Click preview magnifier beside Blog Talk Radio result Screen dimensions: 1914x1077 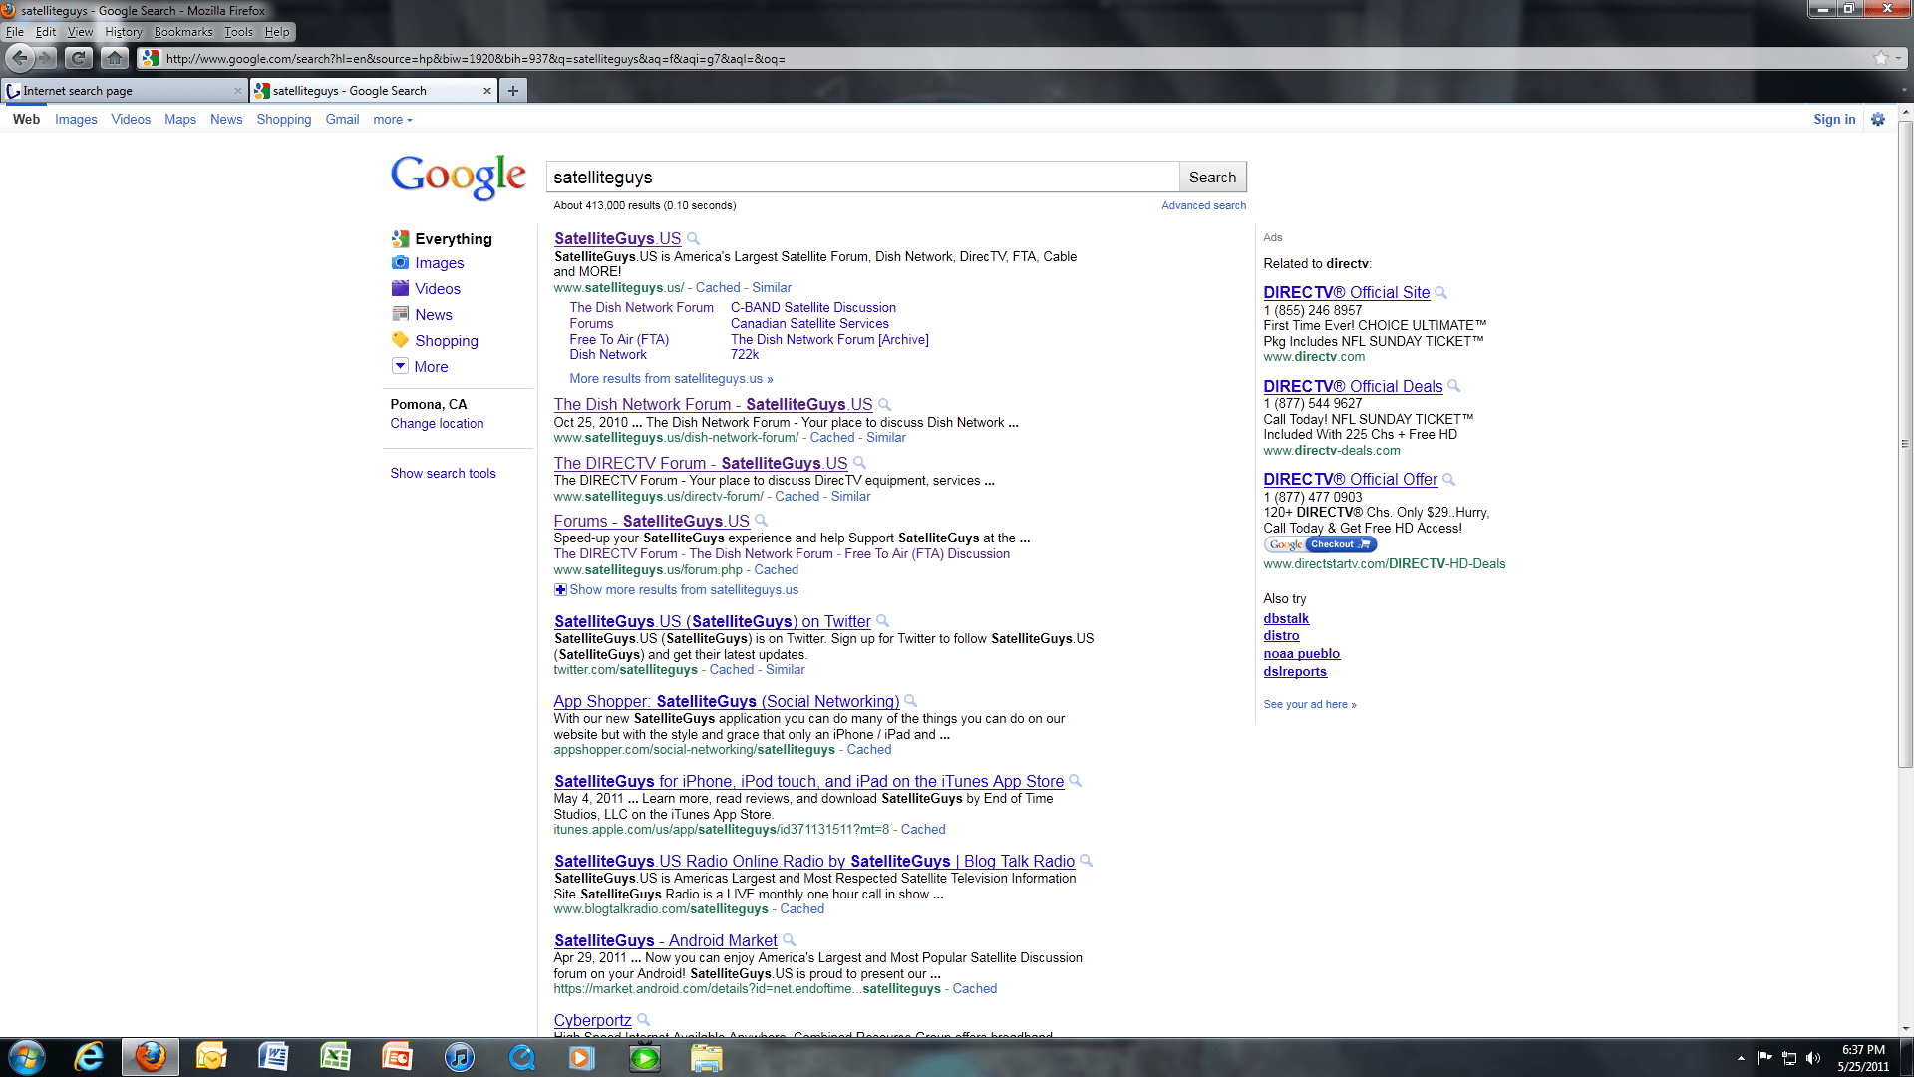point(1087,861)
